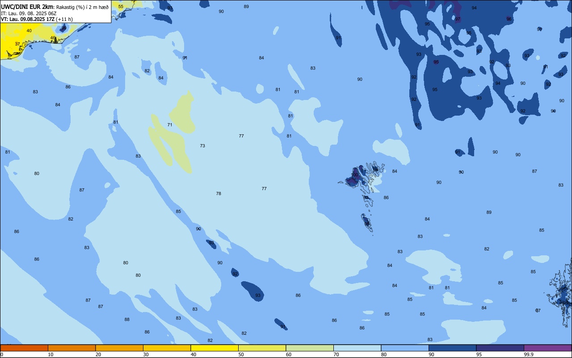572x358 pixels.
Task: Pick the 50–60 legend color band
Action: (262, 348)
